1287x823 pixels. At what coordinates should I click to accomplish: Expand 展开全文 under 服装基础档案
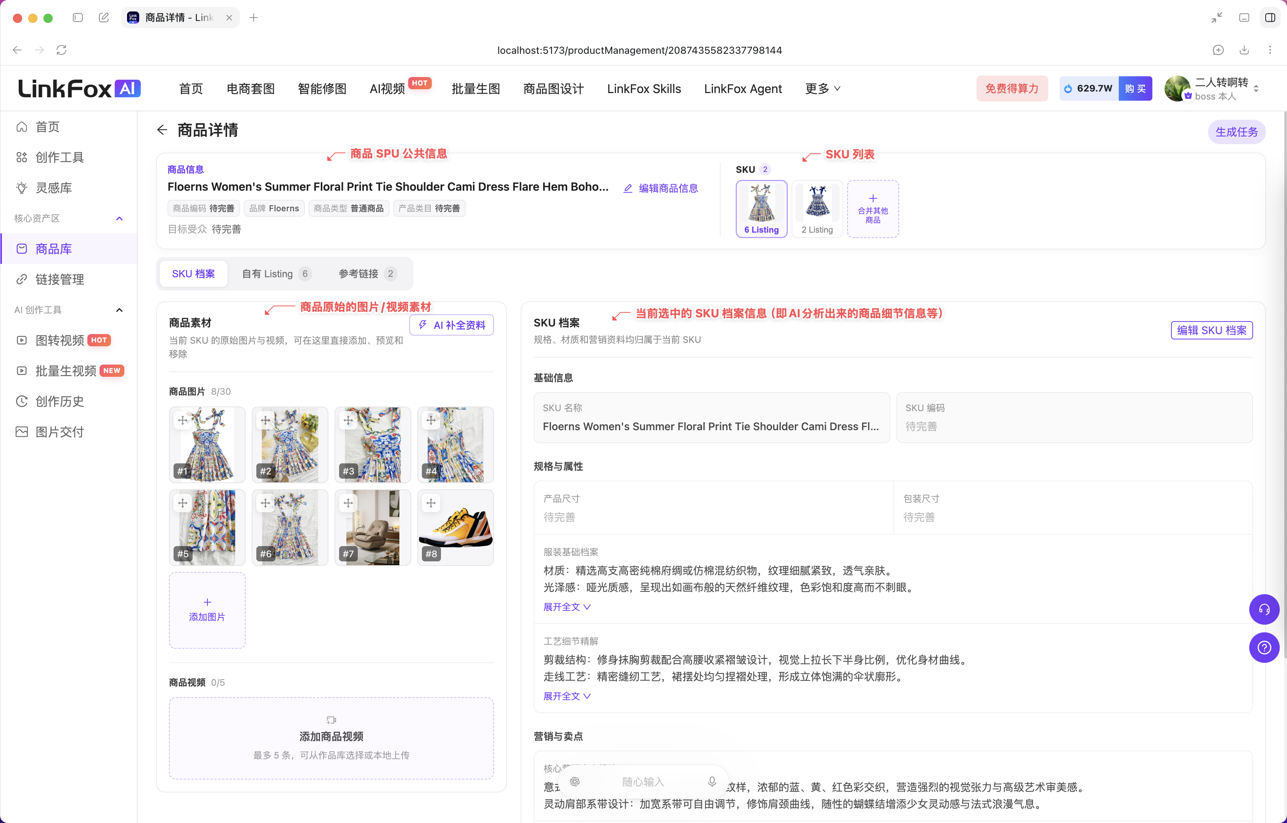(566, 607)
